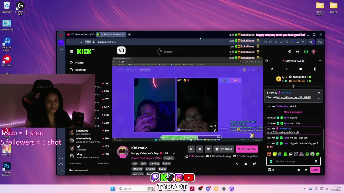Click the followers goal progress bar

click(191, 137)
